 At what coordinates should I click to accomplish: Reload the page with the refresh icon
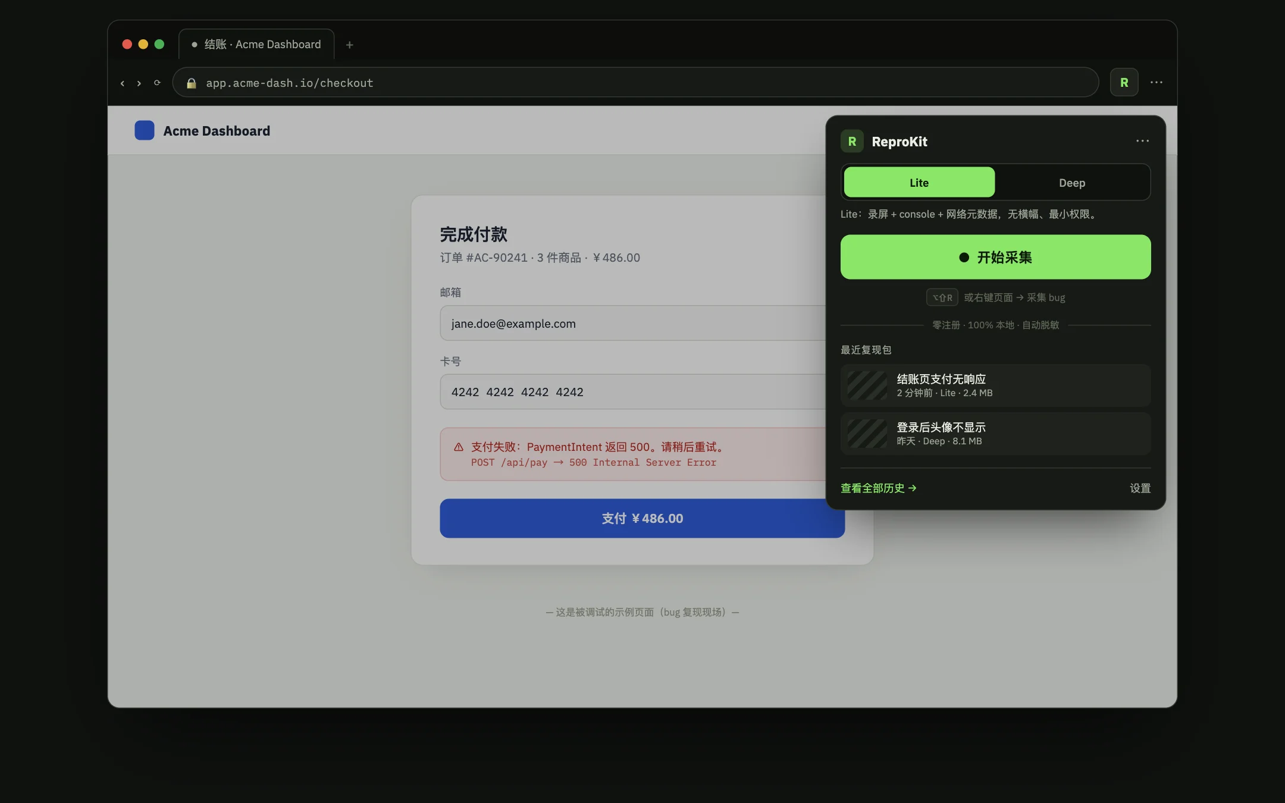pos(157,83)
